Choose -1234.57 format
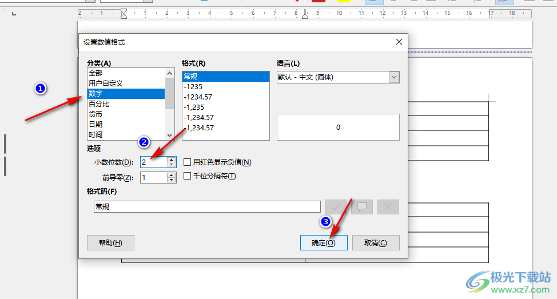This screenshot has width=557, height=299. (x=226, y=97)
